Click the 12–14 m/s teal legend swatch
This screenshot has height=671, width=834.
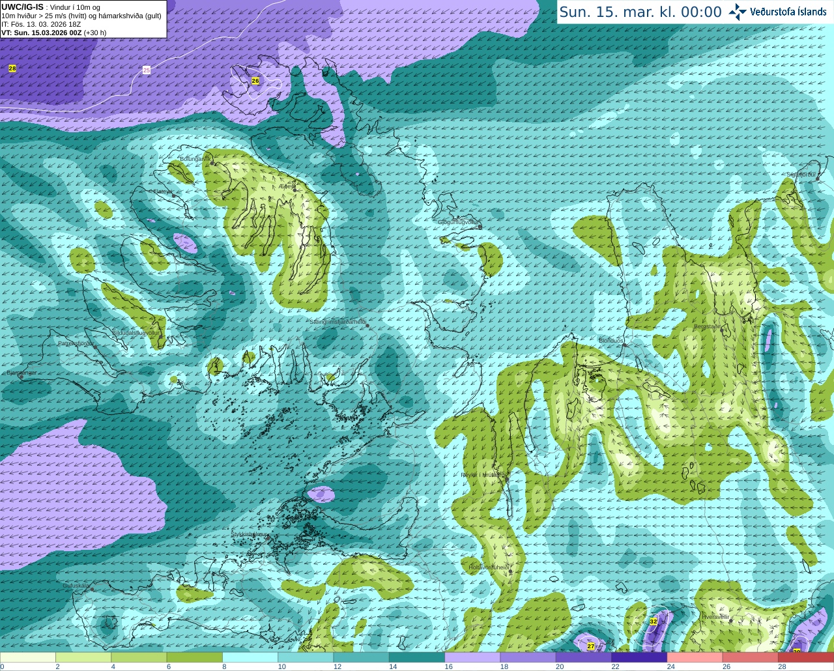click(x=362, y=657)
